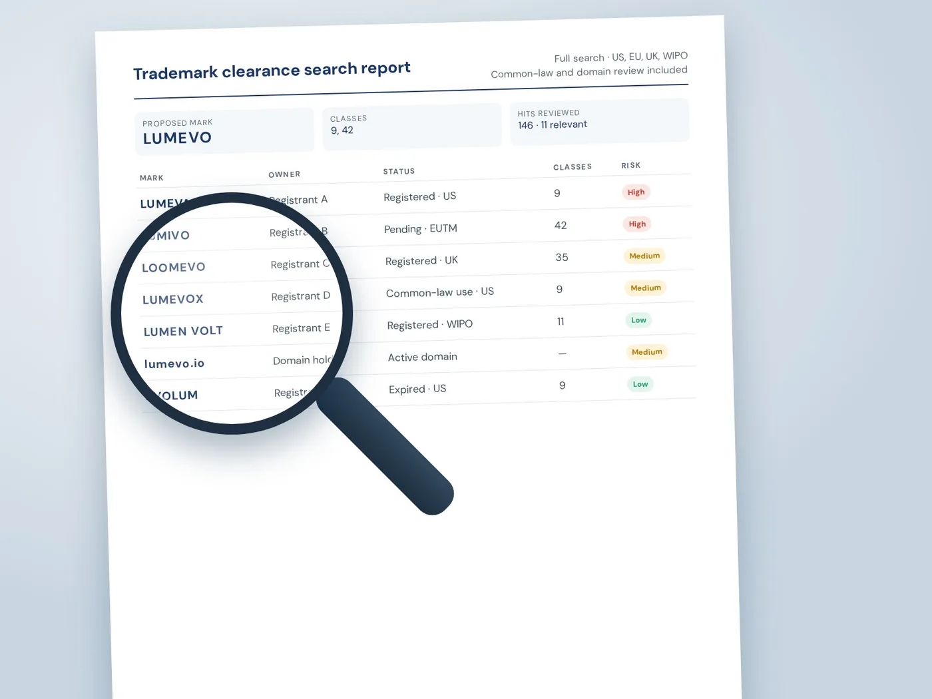The image size is (932, 699).
Task: Click the Medium risk badge in Active domain row
Action: tap(647, 351)
